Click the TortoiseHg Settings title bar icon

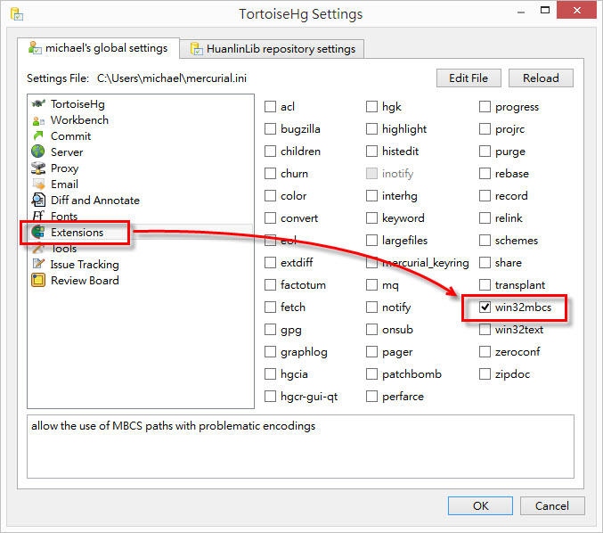point(17,14)
